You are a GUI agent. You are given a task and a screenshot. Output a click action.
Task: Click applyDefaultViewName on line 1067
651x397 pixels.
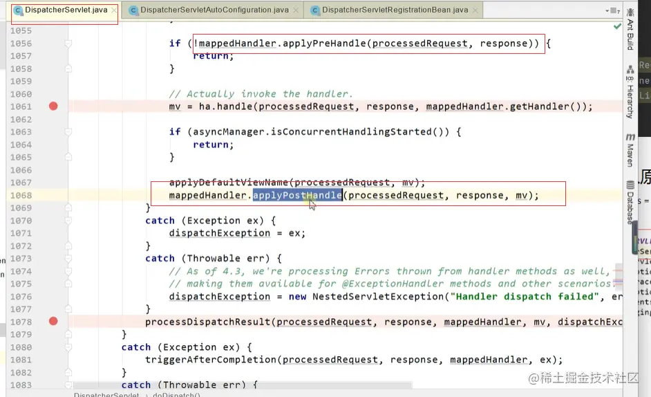228,183
